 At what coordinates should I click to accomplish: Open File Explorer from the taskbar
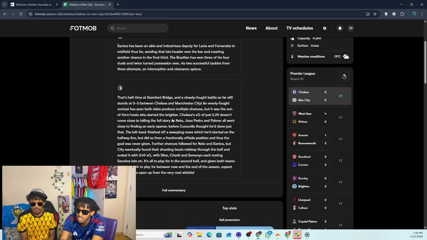point(199,235)
